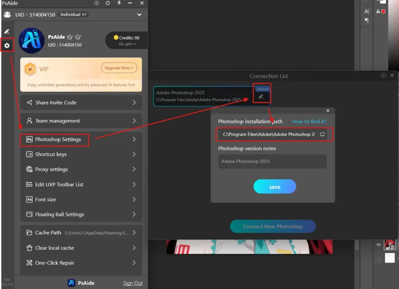Click the refresh icon in PsAide title bar
Screen dimensions: 399x289
[108, 3]
